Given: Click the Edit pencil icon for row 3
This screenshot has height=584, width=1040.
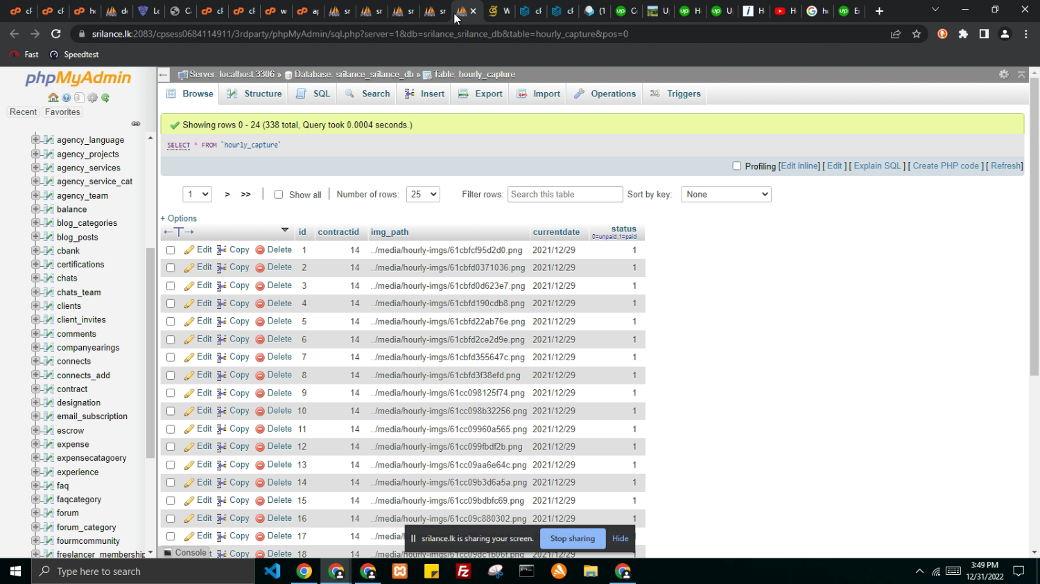Looking at the screenshot, I should point(189,285).
